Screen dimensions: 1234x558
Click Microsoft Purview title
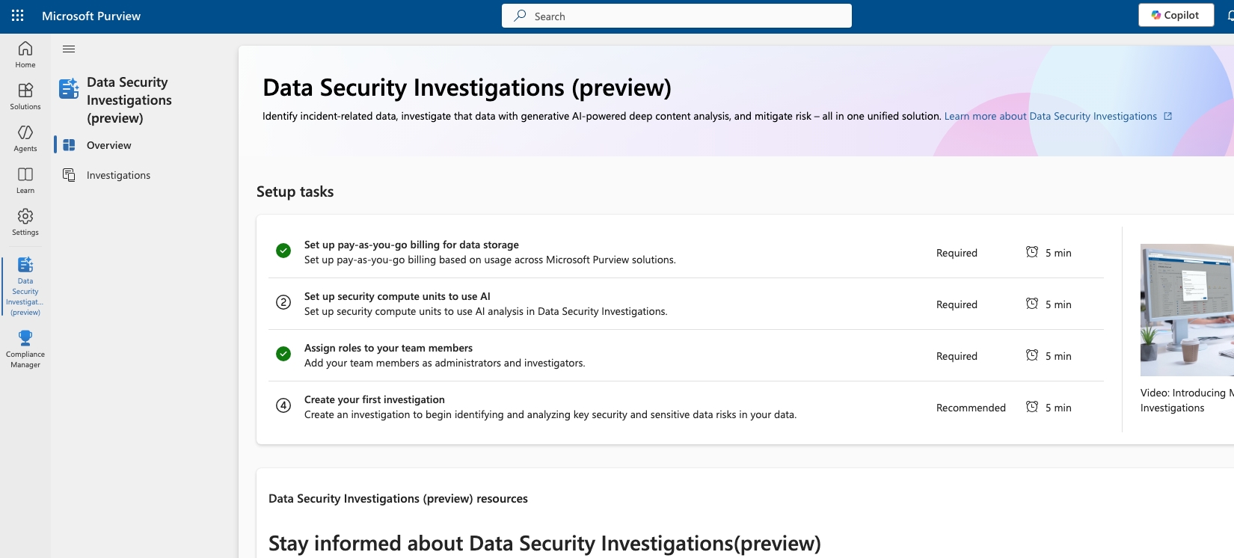(x=91, y=16)
